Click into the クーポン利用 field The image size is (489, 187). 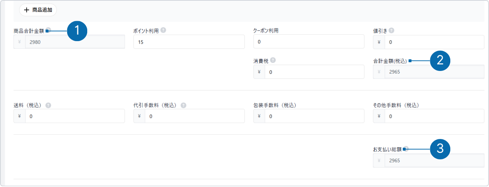[x=309, y=42]
